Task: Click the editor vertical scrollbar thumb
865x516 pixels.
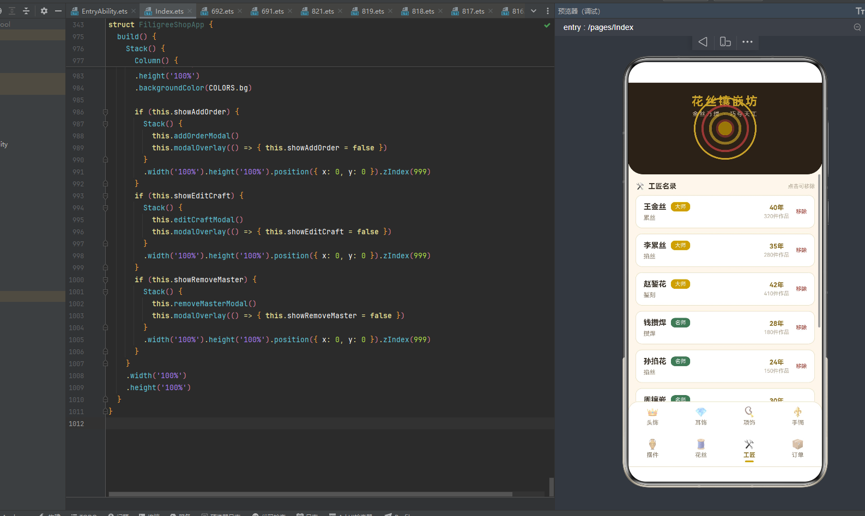Action: (x=551, y=487)
